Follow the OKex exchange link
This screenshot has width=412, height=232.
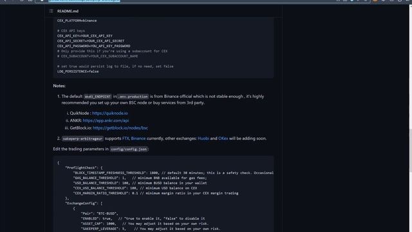click(x=223, y=139)
